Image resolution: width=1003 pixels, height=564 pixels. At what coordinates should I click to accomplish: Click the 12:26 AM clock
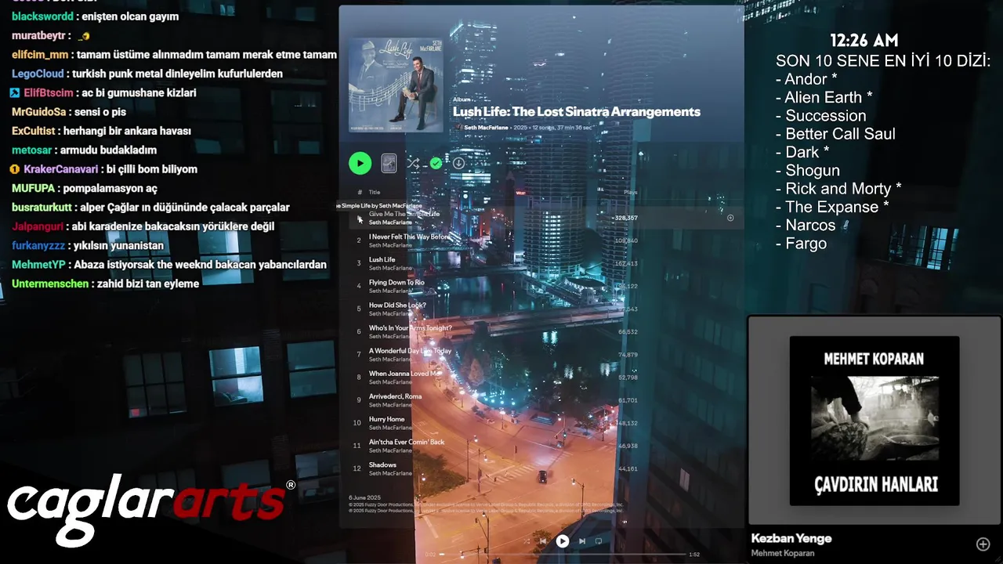click(864, 41)
